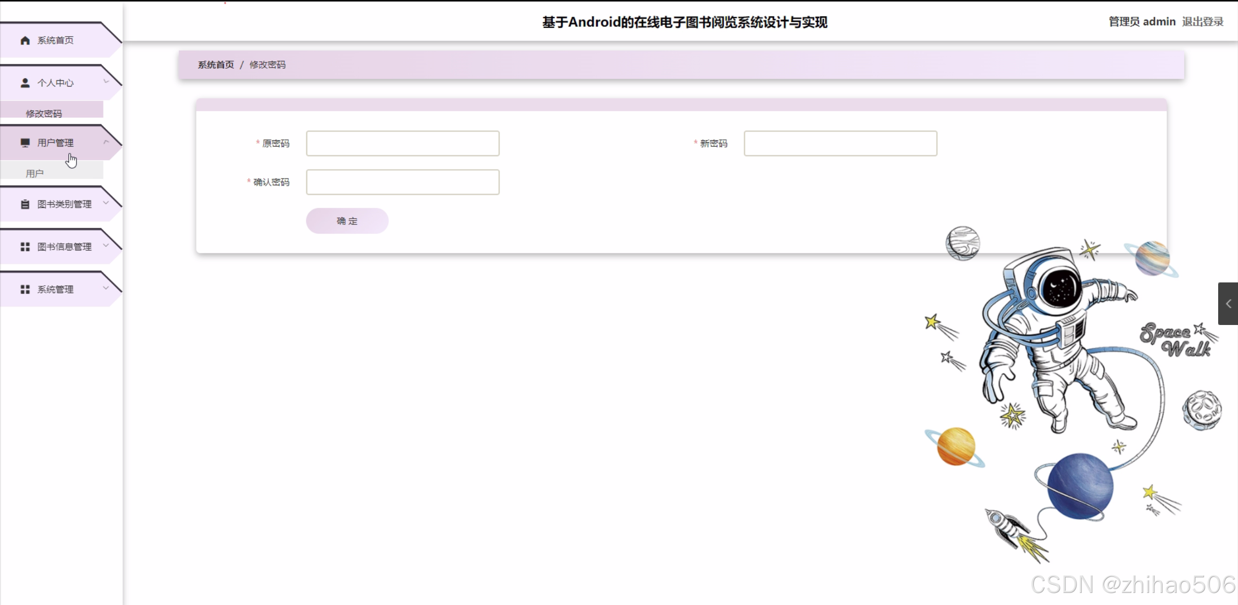The width and height of the screenshot is (1238, 605).
Task: Click the home icon beside 系统首页
Action: 25,40
